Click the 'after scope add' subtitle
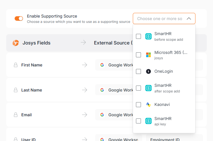 point(167,91)
